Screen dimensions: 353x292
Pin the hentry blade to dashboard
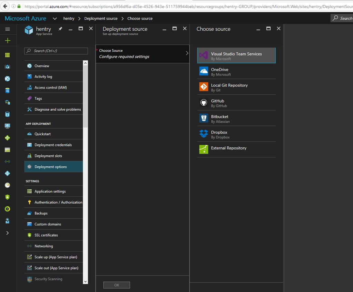[x=60, y=29]
